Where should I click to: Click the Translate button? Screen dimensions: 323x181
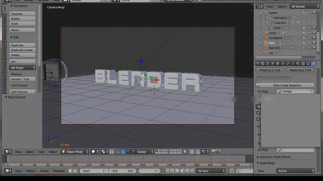point(22,14)
